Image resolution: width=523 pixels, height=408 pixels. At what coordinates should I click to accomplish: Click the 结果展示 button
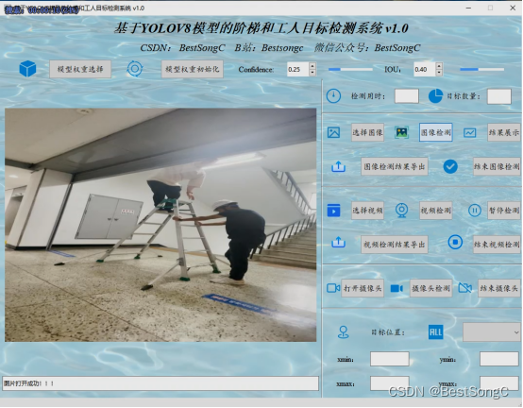pyautogui.click(x=504, y=132)
